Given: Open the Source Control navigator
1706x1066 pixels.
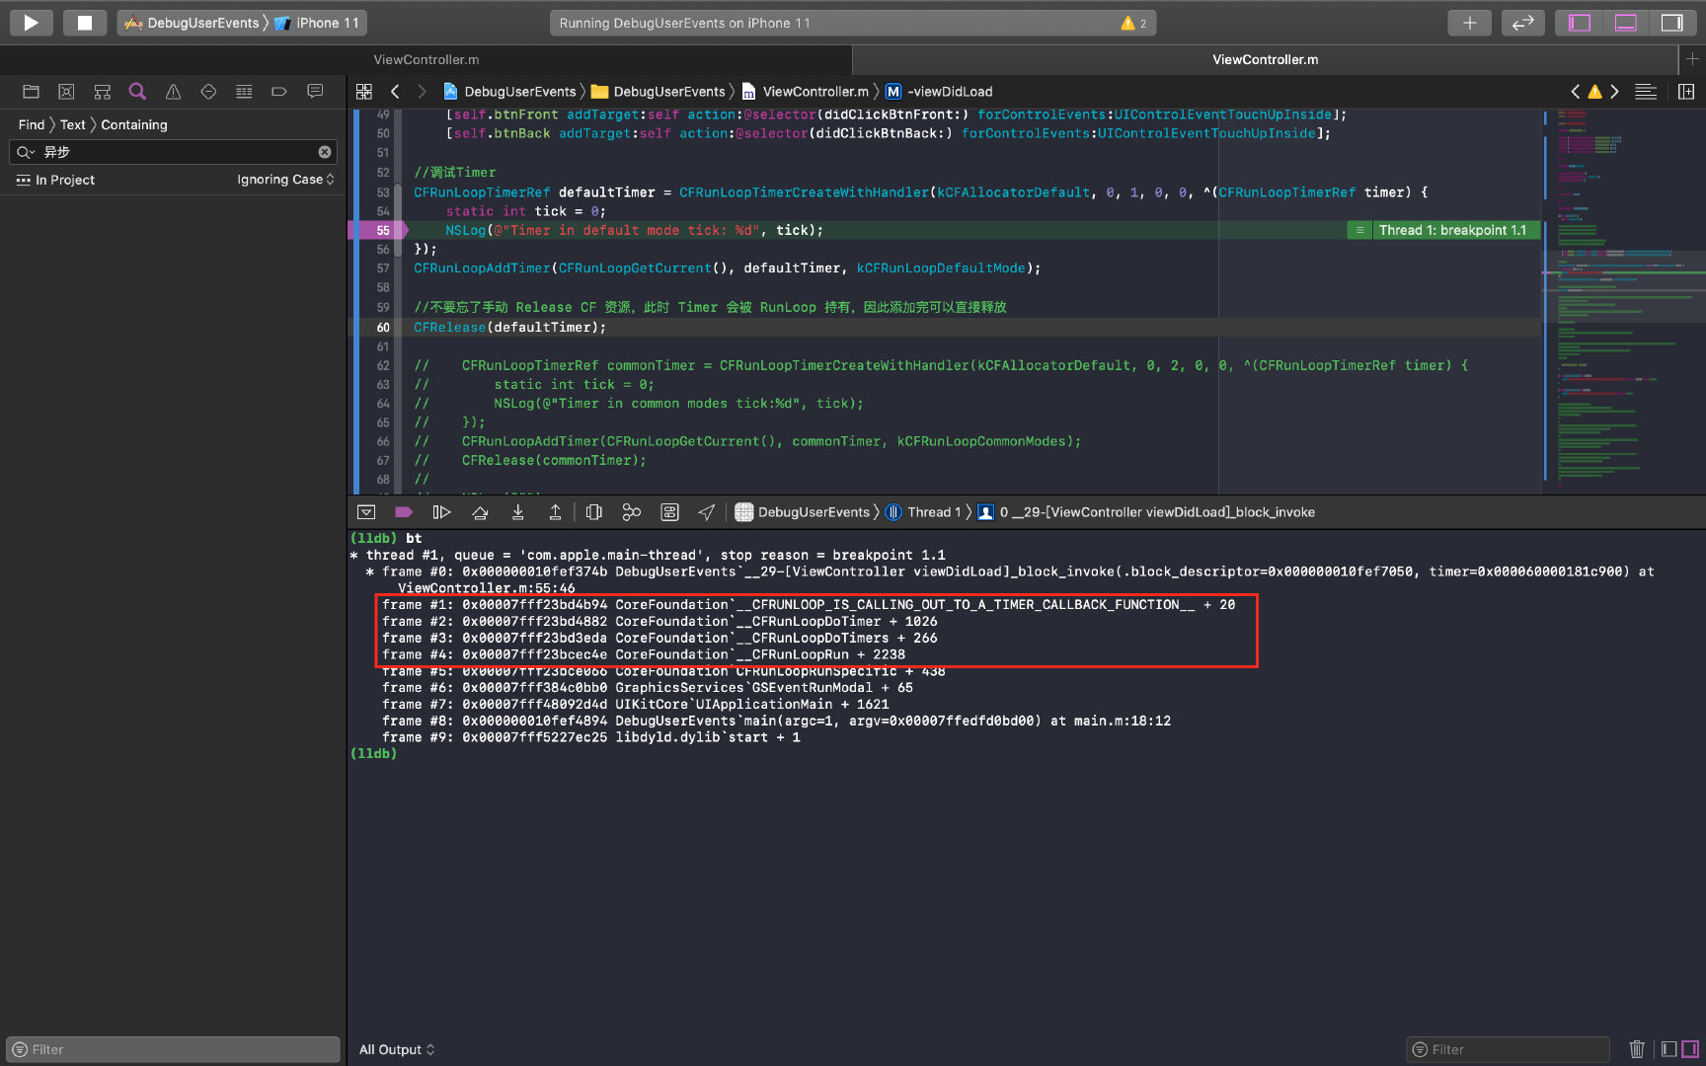Looking at the screenshot, I should tap(66, 92).
